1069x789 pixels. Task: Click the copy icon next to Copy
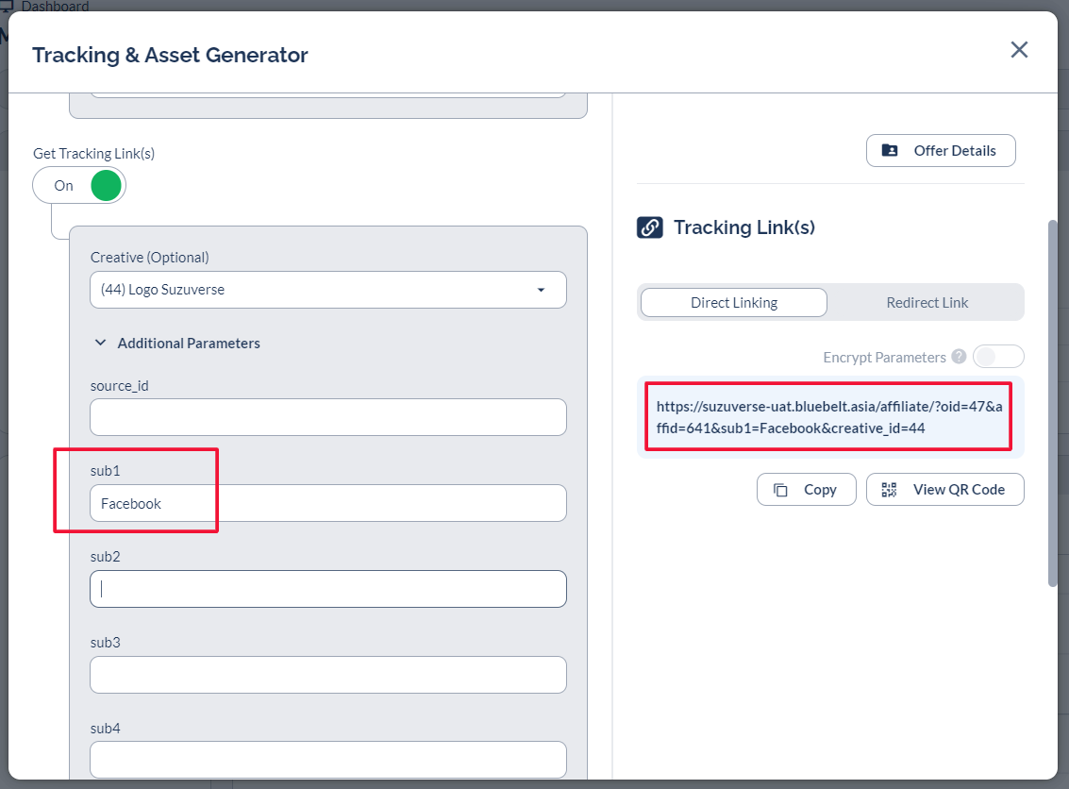(x=780, y=490)
